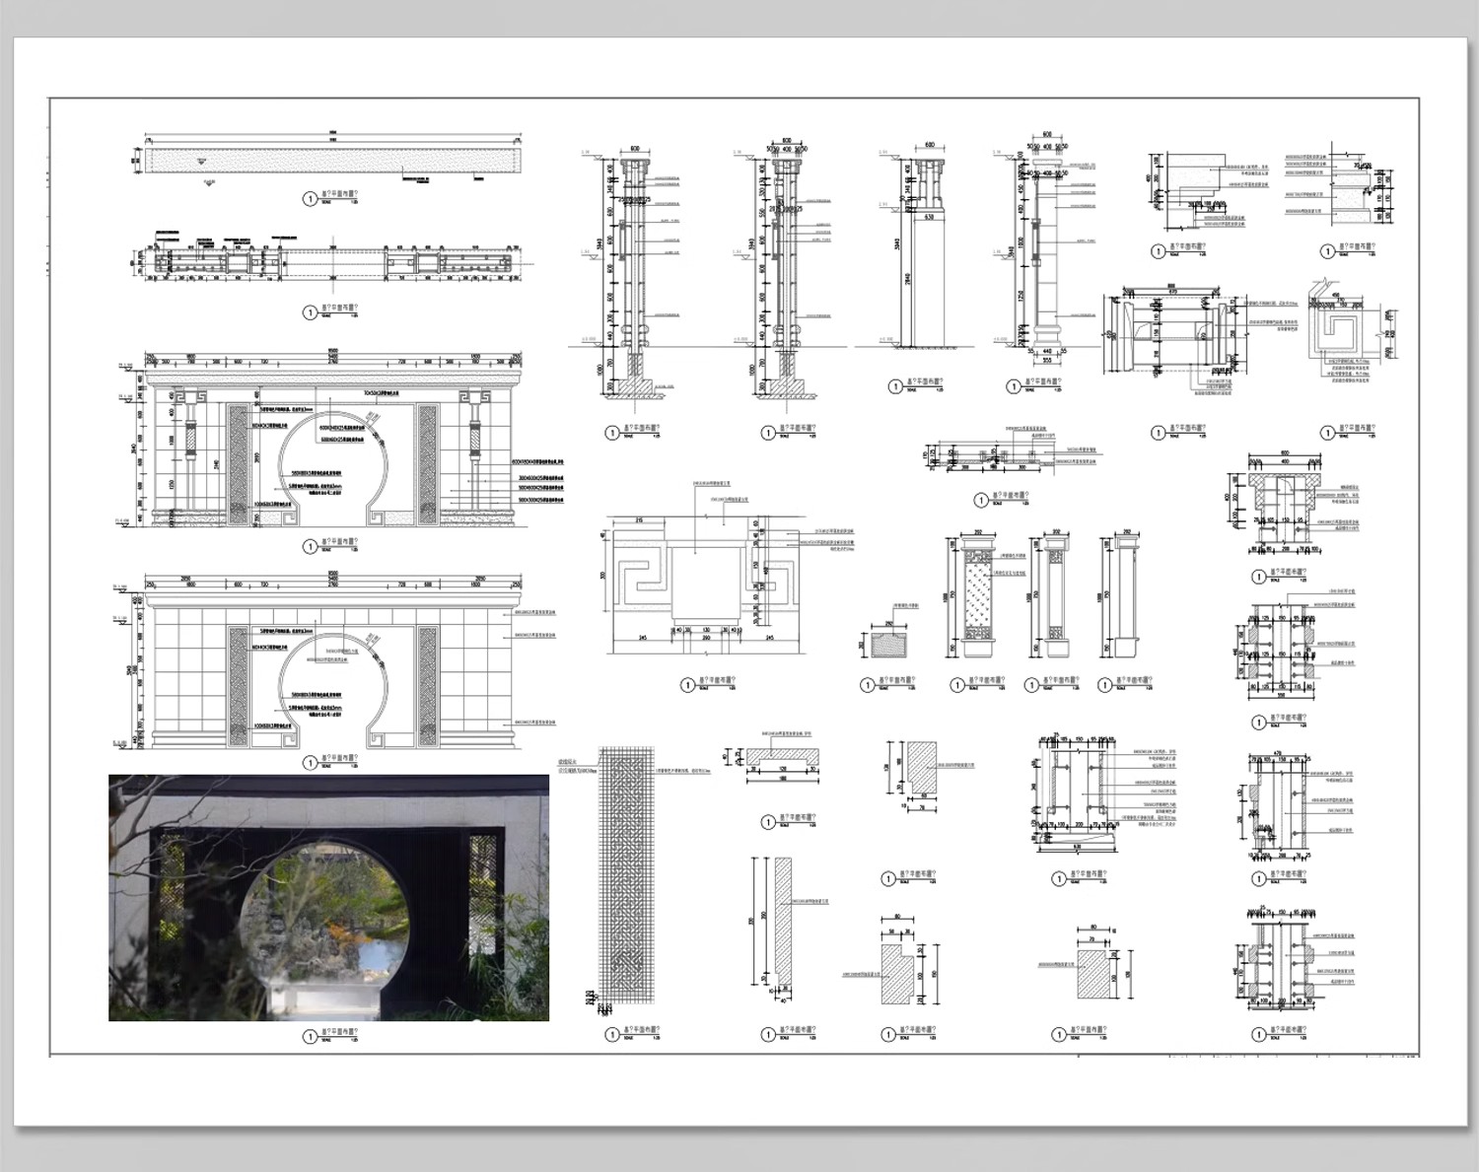Click the square spiral corner plan detail
1479x1172 pixels.
tap(1346, 331)
